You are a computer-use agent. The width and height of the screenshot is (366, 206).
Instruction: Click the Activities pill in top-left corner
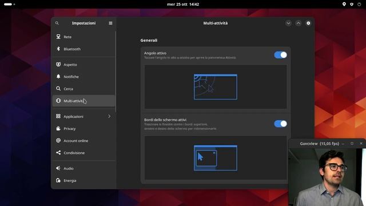click(8, 4)
